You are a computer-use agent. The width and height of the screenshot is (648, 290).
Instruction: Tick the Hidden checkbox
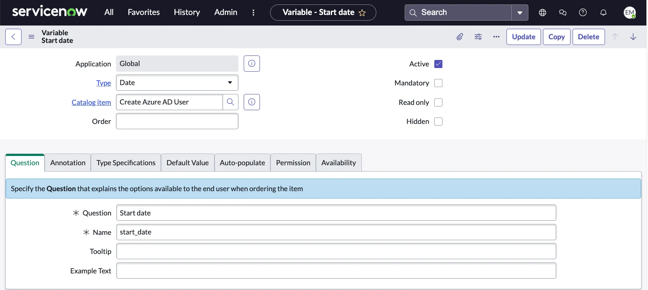click(438, 122)
